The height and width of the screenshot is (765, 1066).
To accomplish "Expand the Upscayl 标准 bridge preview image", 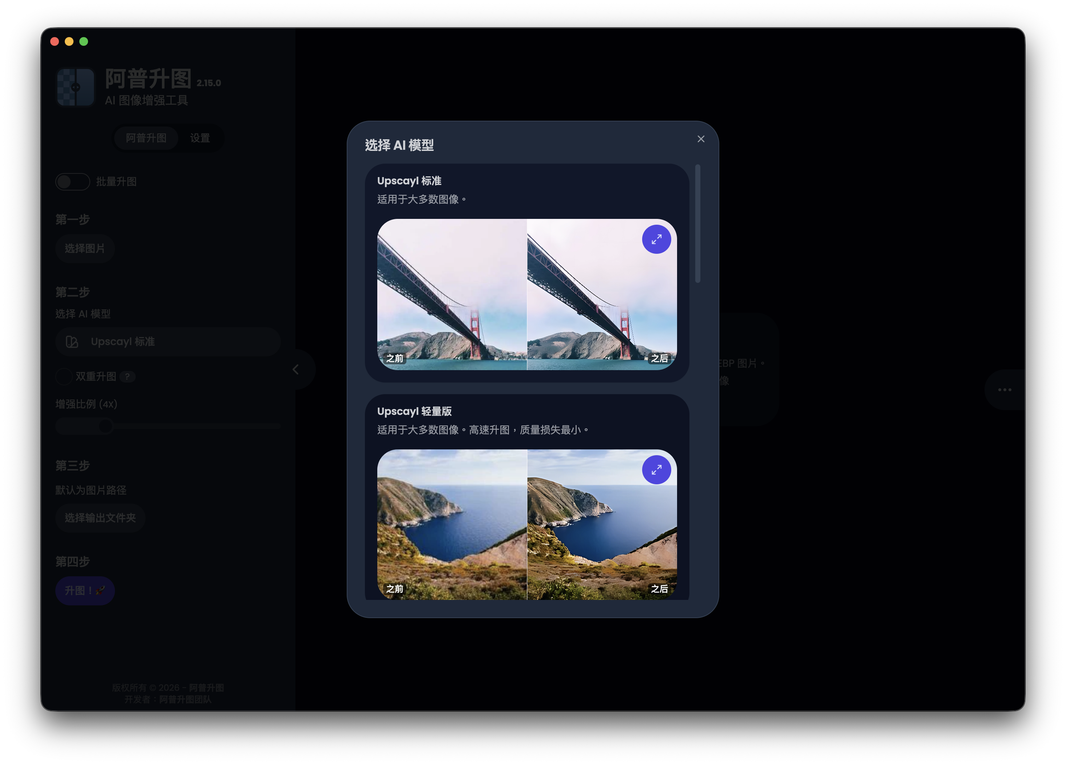I will coord(656,240).
